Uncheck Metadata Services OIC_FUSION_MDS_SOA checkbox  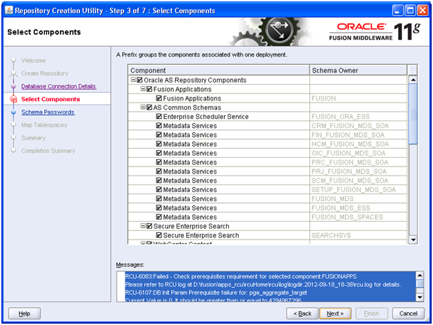tap(159, 153)
